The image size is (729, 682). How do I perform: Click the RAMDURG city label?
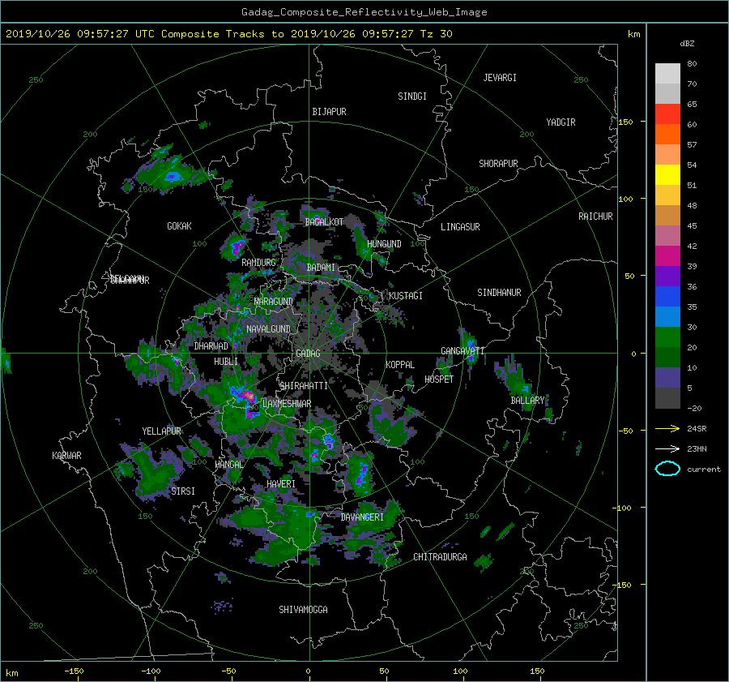258,263
